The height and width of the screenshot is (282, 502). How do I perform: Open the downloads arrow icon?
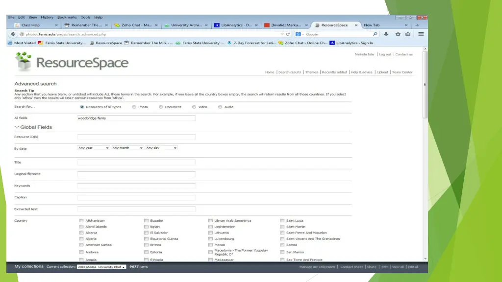pos(386,34)
